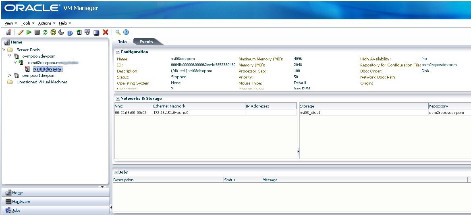Click the Jobs Message column header
The image size is (471, 215).
[365, 180]
